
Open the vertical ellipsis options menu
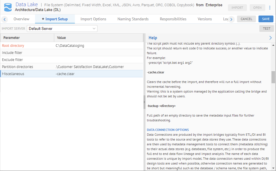(270, 8)
